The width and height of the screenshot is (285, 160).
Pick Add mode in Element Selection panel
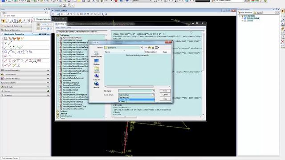click(41, 28)
